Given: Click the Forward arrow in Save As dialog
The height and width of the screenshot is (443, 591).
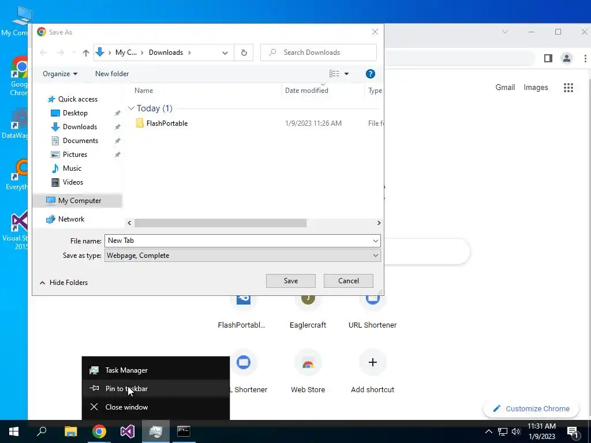Looking at the screenshot, I should [60, 52].
